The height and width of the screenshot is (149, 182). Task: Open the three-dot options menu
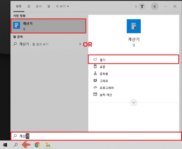pos(166,6)
